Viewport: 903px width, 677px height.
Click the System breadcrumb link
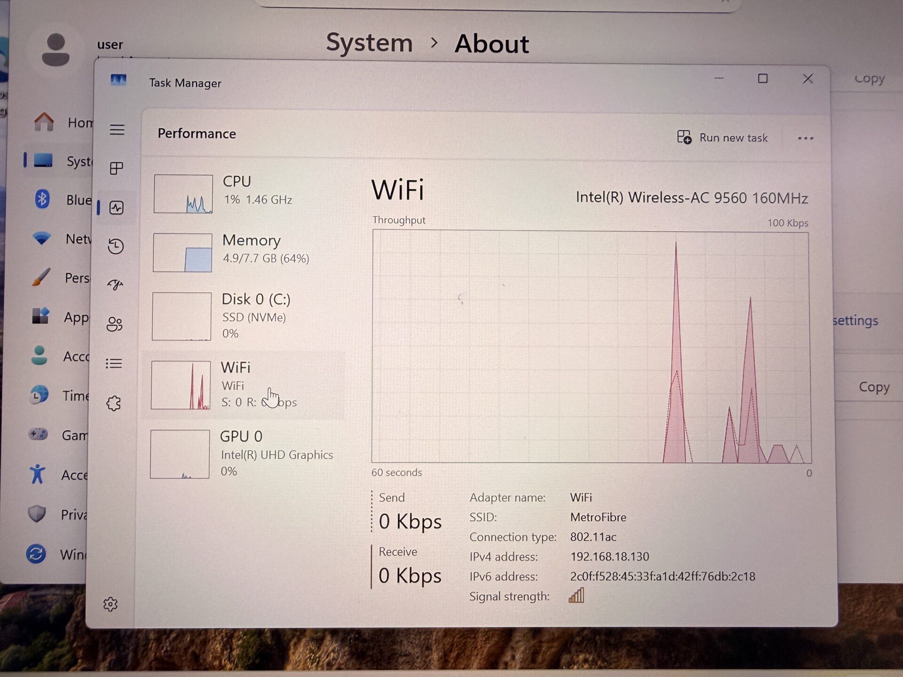click(x=369, y=43)
